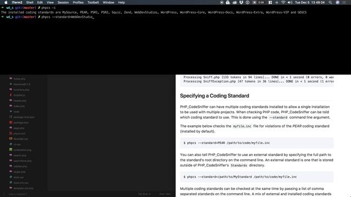Open package.json in the sidebar
This screenshot has height=197, width=351.
click(21, 123)
